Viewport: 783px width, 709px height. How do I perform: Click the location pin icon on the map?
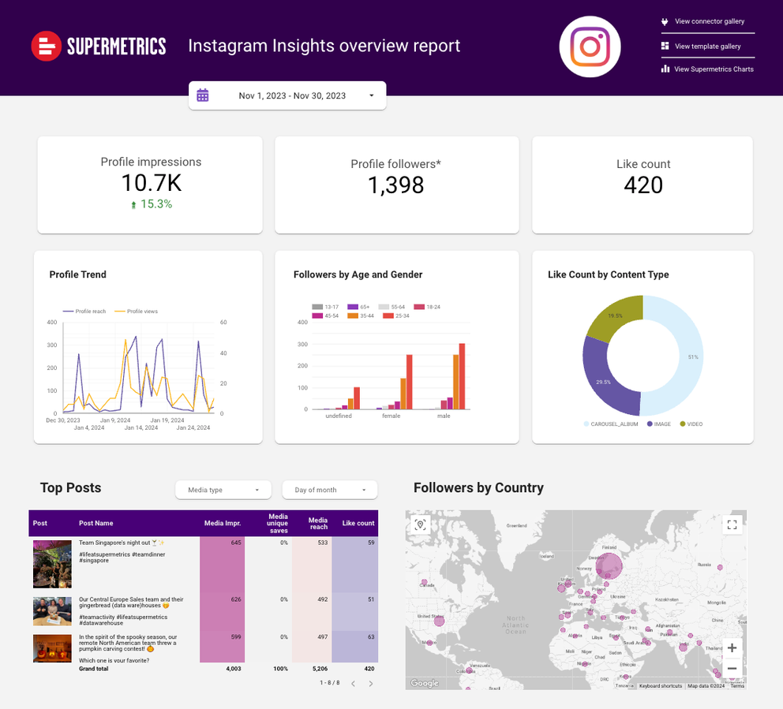[421, 524]
